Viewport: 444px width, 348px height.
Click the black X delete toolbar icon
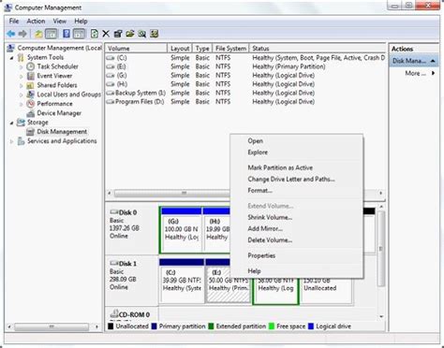(x=106, y=34)
